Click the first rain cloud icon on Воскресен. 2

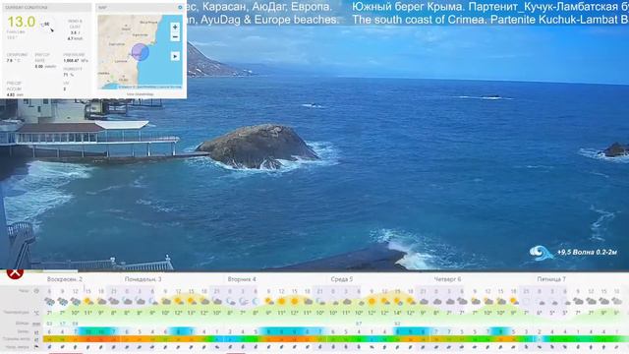(x=49, y=302)
